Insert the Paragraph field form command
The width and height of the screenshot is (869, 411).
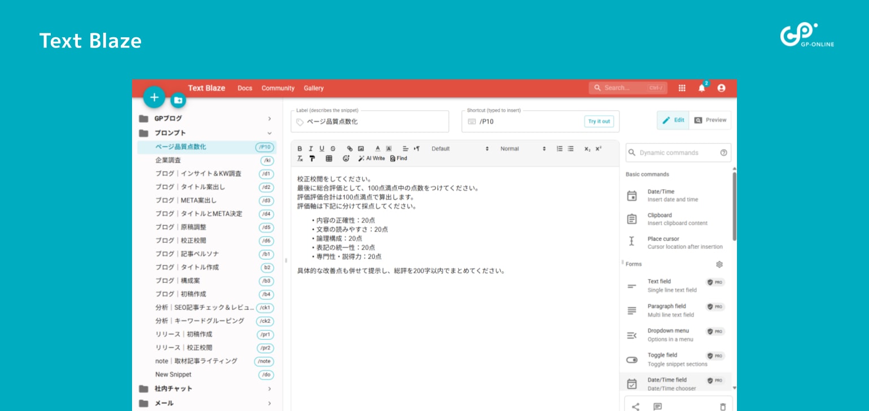tap(677, 311)
